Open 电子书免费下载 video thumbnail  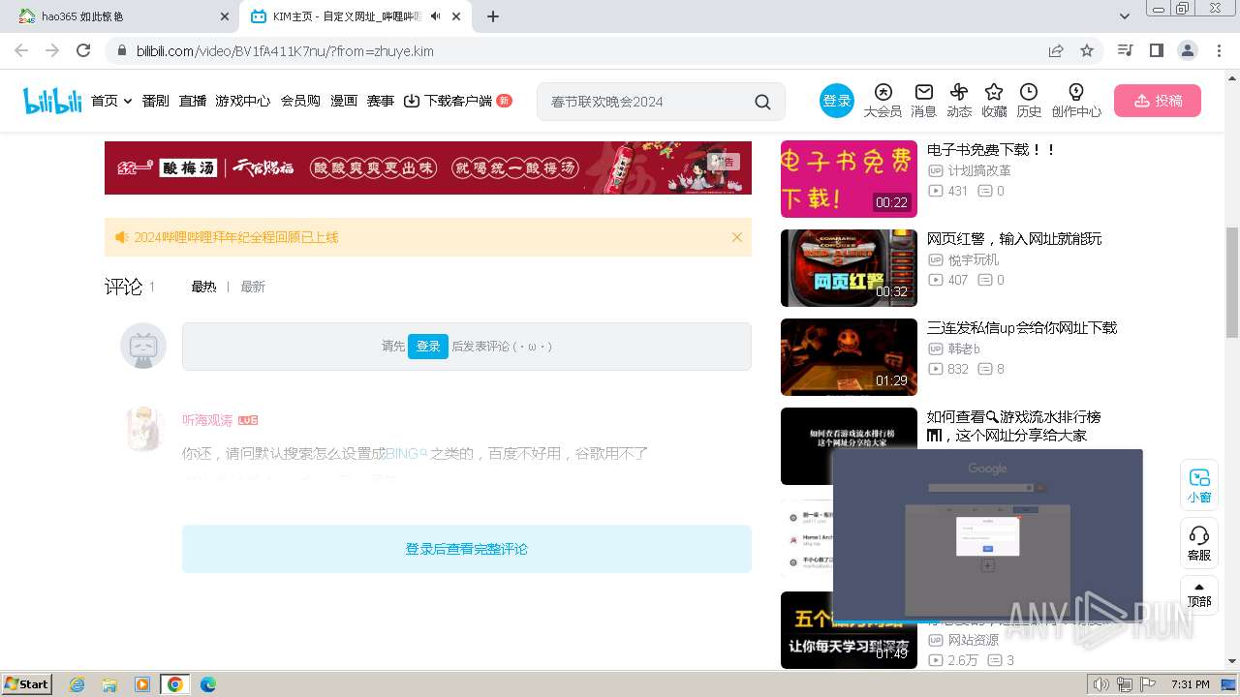point(849,179)
